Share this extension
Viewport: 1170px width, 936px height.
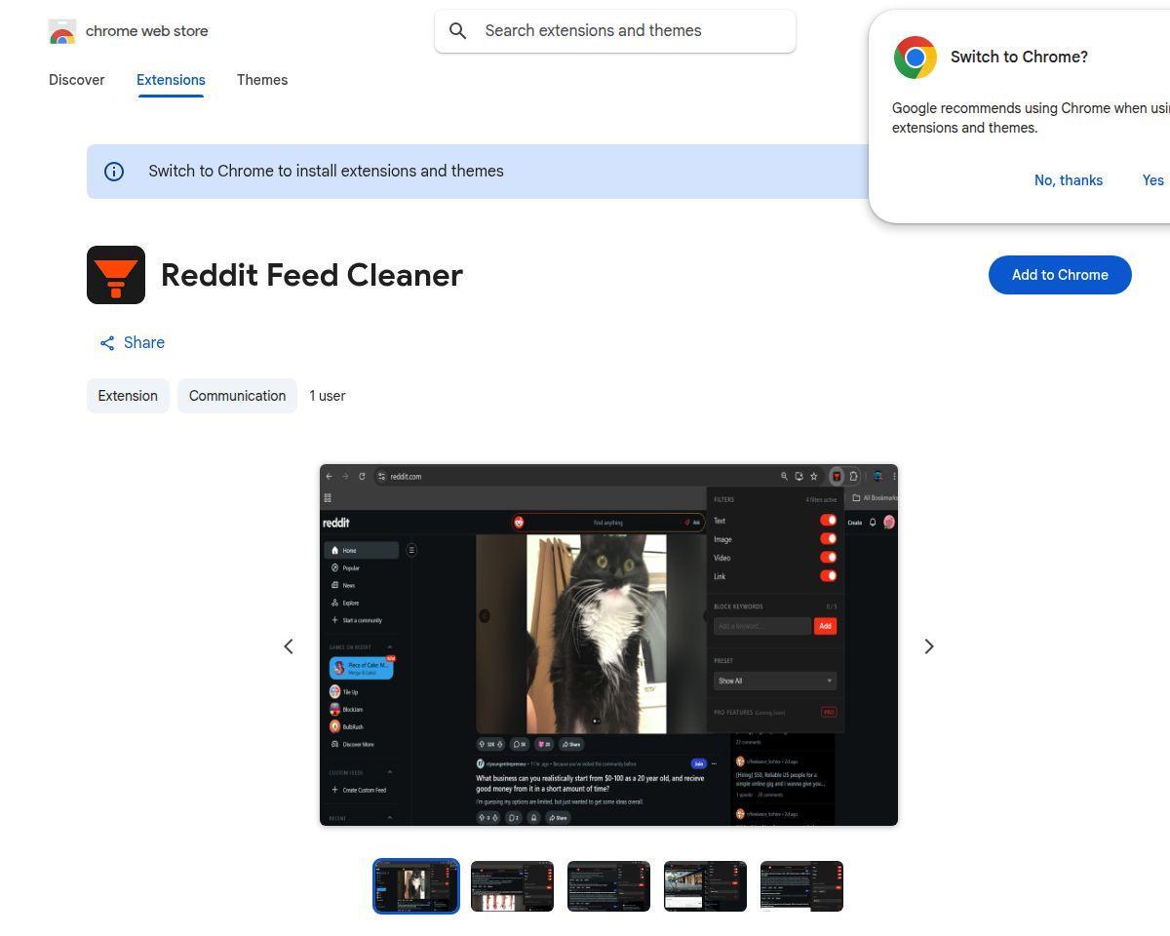[x=133, y=343]
